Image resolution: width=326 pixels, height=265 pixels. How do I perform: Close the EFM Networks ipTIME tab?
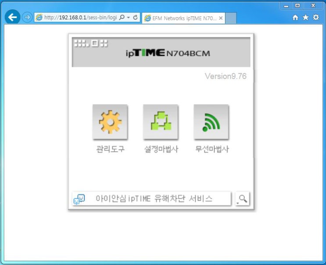coord(221,18)
